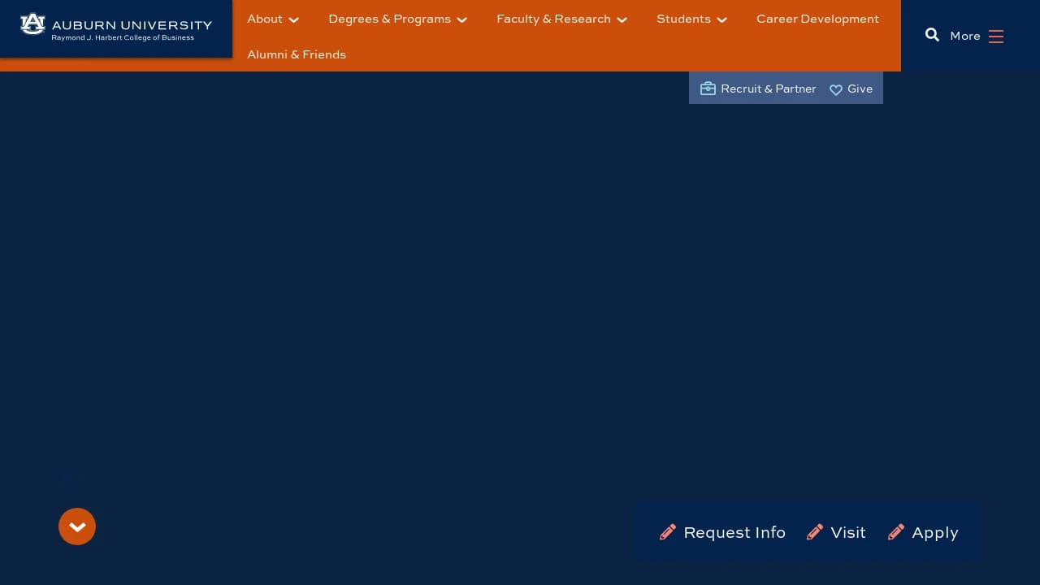Open the Recruit & Partner link
Image resolution: width=1040 pixels, height=585 pixels.
click(x=768, y=89)
